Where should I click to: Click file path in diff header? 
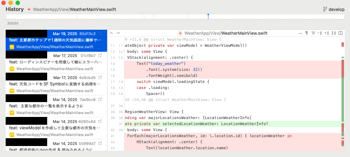pos(226,33)
